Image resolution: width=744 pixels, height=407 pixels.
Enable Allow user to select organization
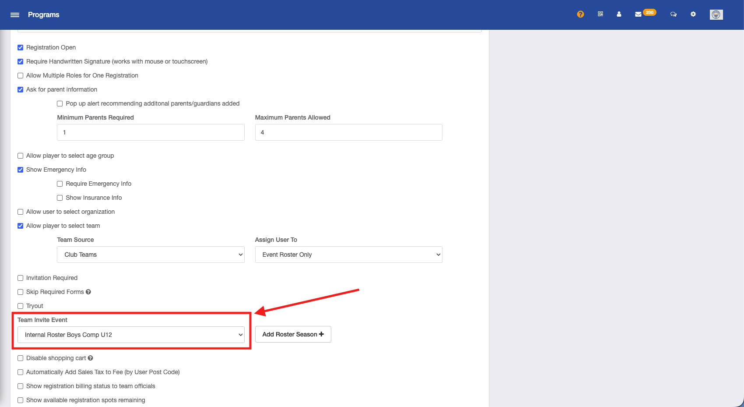20,212
